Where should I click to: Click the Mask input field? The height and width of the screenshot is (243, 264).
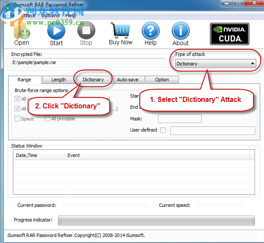coord(179,119)
